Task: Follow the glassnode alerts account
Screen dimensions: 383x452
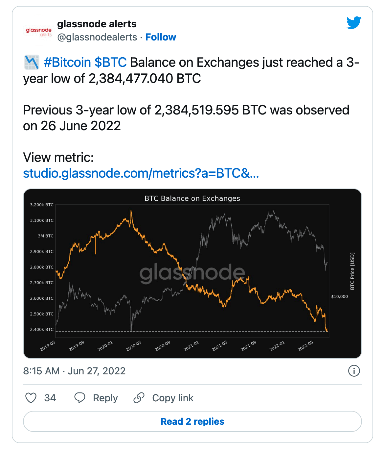Action: pyautogui.click(x=161, y=37)
